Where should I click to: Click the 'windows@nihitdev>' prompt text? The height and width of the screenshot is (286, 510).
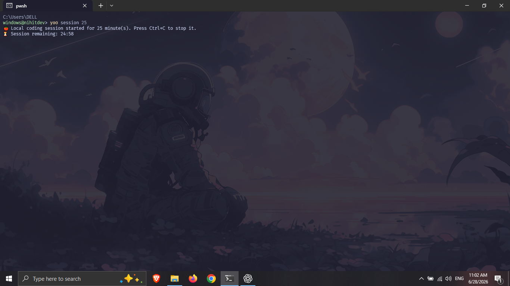click(x=25, y=23)
